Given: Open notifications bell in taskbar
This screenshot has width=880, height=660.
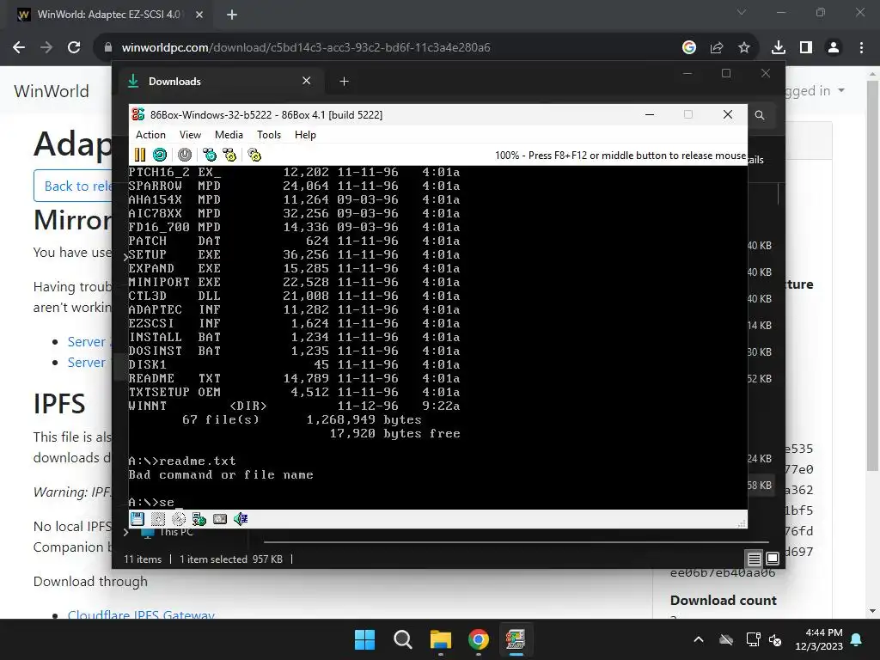Looking at the screenshot, I should (857, 639).
